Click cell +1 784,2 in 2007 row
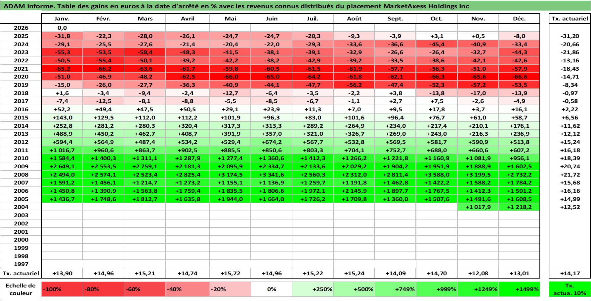The image size is (591, 301). 519,183
